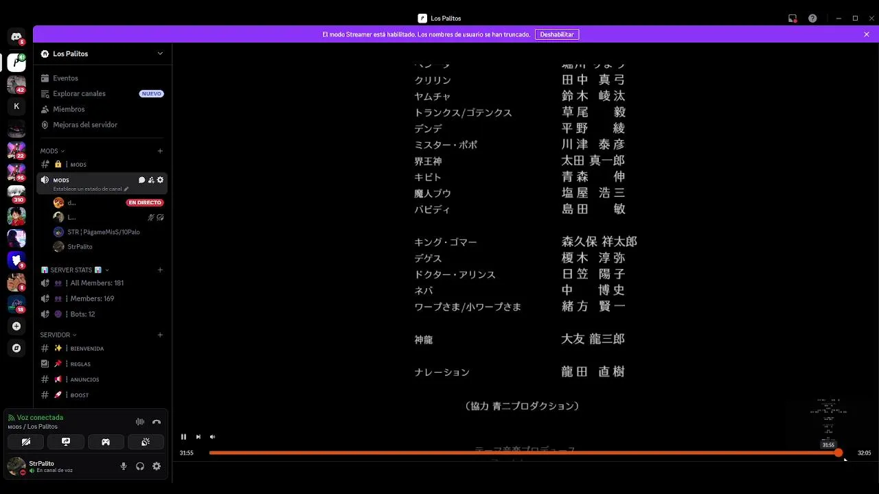Select muted member L... in voice list

pos(109,217)
